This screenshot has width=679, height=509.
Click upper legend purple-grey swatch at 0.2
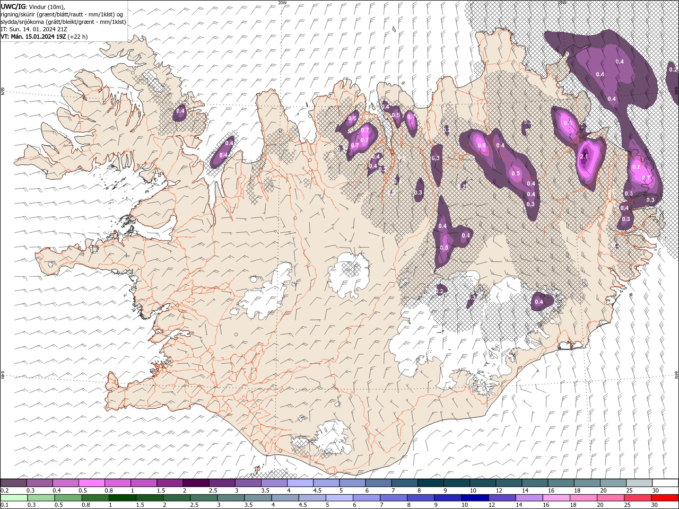pos(14,483)
